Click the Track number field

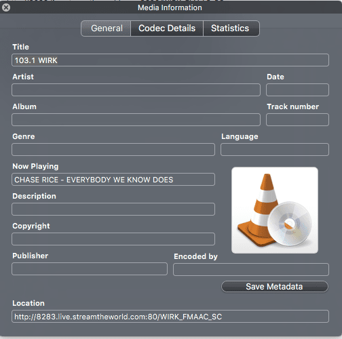(297, 120)
